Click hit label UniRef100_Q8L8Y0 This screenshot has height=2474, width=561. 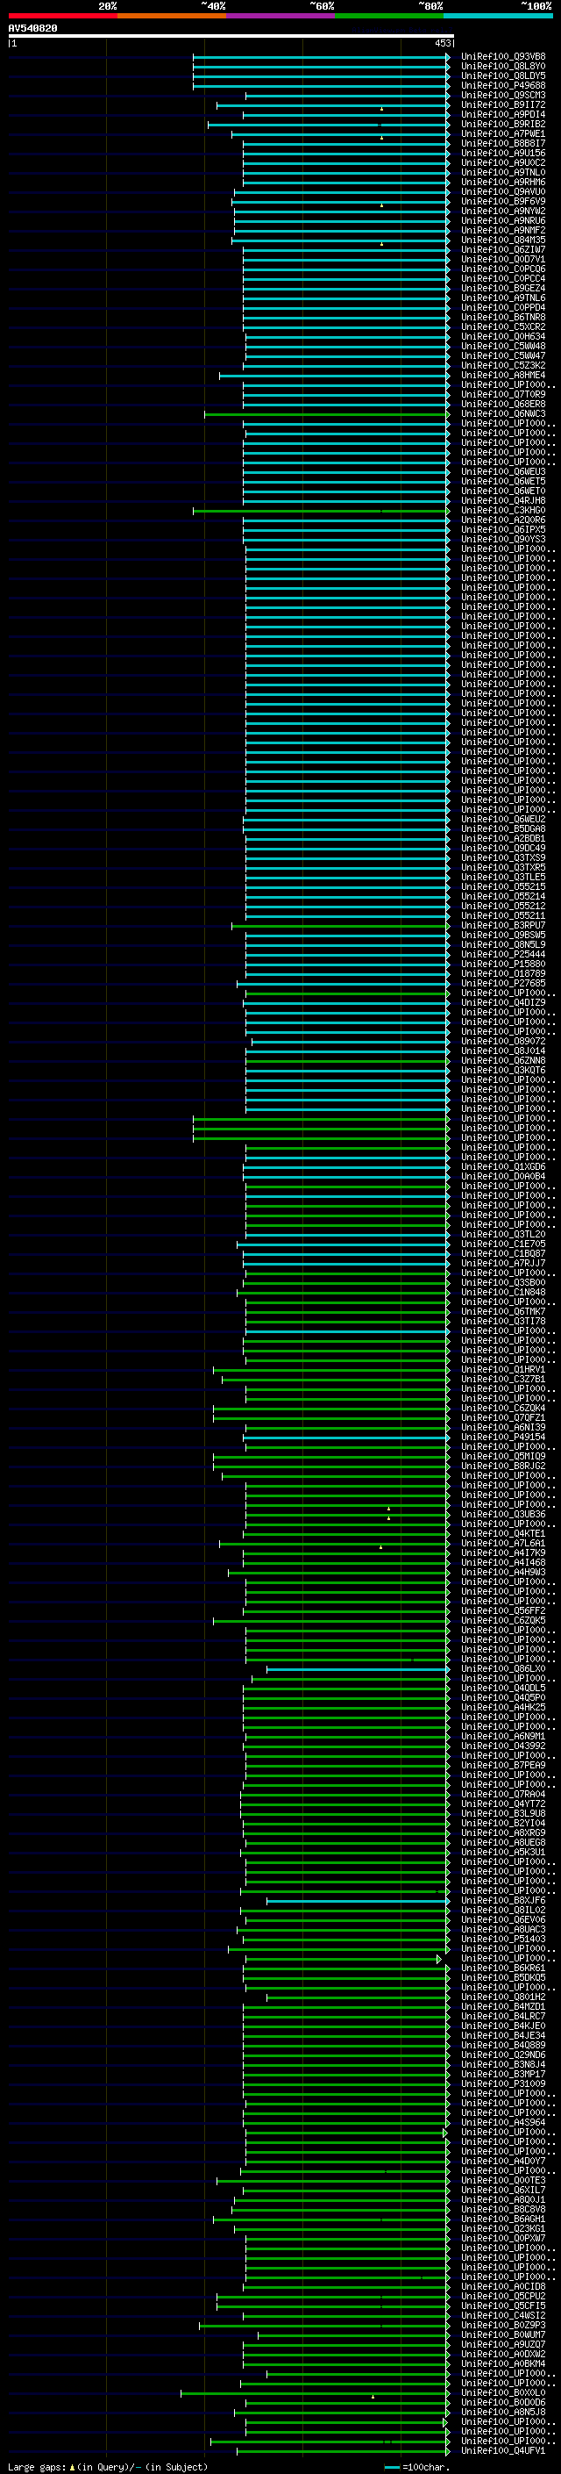[x=503, y=67]
